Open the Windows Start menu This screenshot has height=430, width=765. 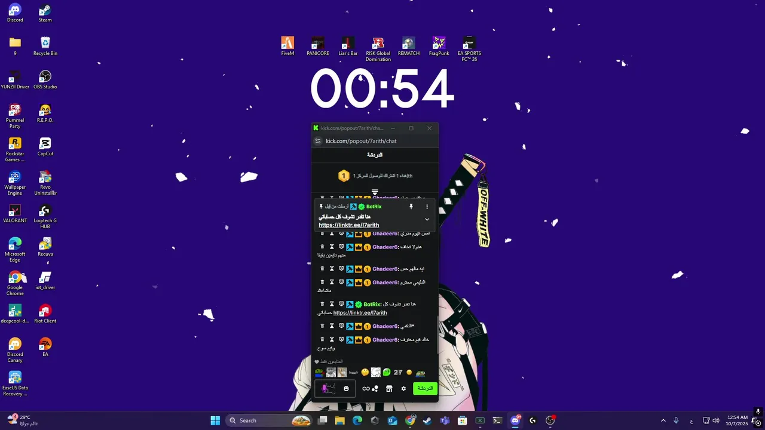215,420
